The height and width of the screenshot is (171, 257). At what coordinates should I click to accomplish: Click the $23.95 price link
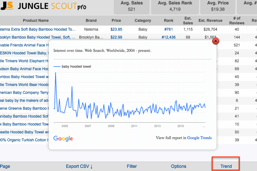[x=116, y=29]
